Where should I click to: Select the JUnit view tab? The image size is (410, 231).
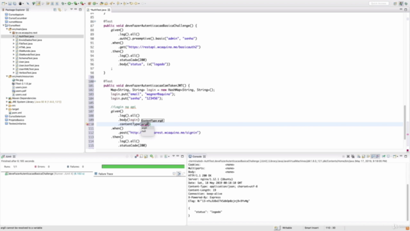pyautogui.click(x=8, y=157)
